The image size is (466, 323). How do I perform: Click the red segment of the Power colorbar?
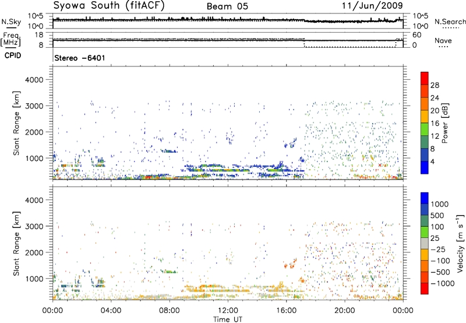425,78
